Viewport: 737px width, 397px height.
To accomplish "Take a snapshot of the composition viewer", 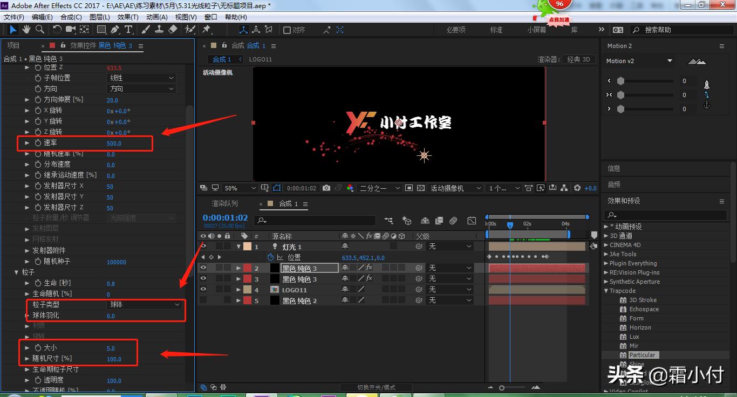I will [326, 188].
